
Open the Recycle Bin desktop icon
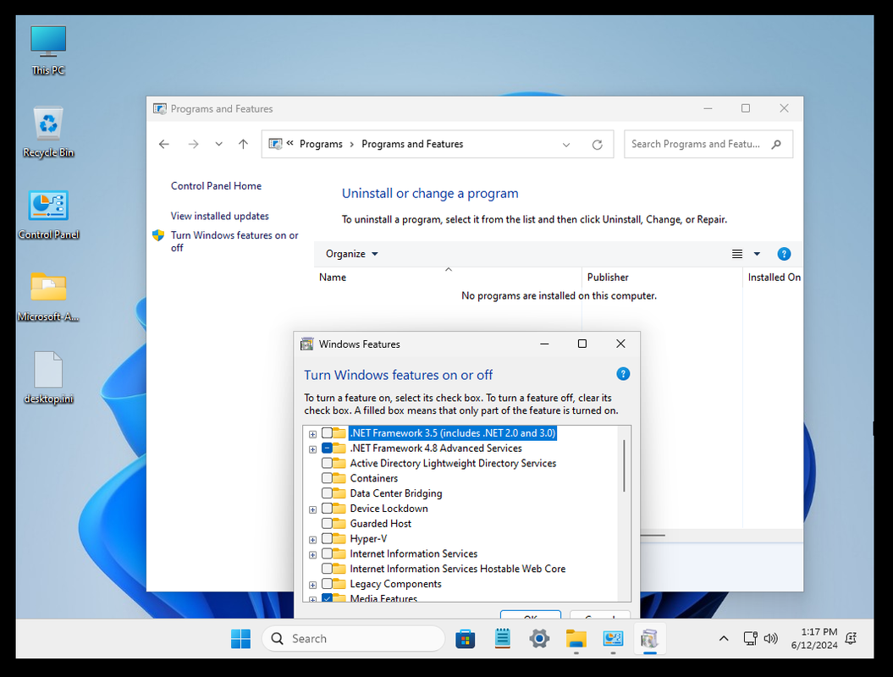pyautogui.click(x=48, y=132)
